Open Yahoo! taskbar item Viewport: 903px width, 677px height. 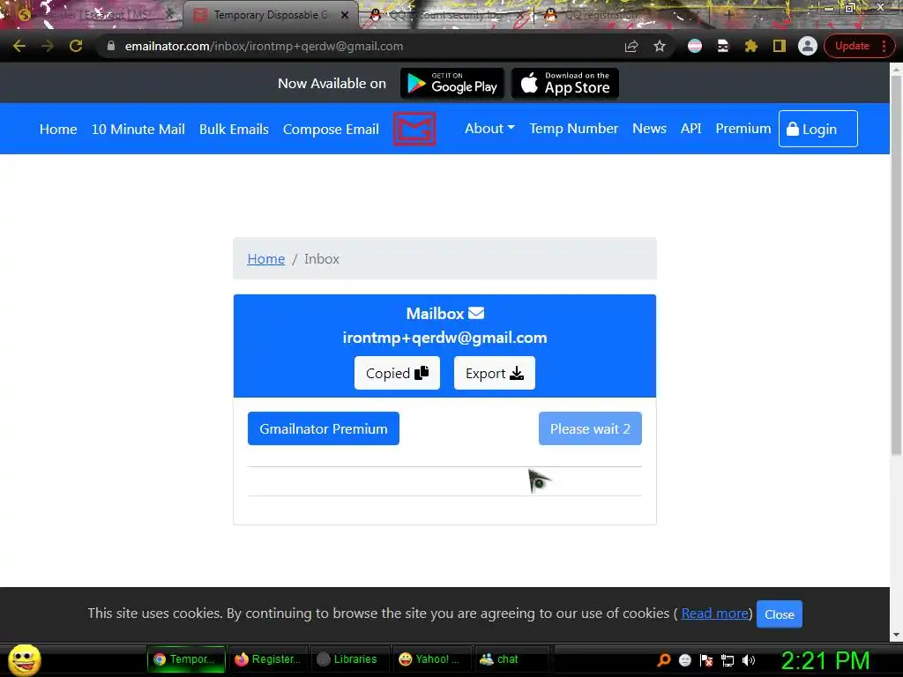(430, 659)
